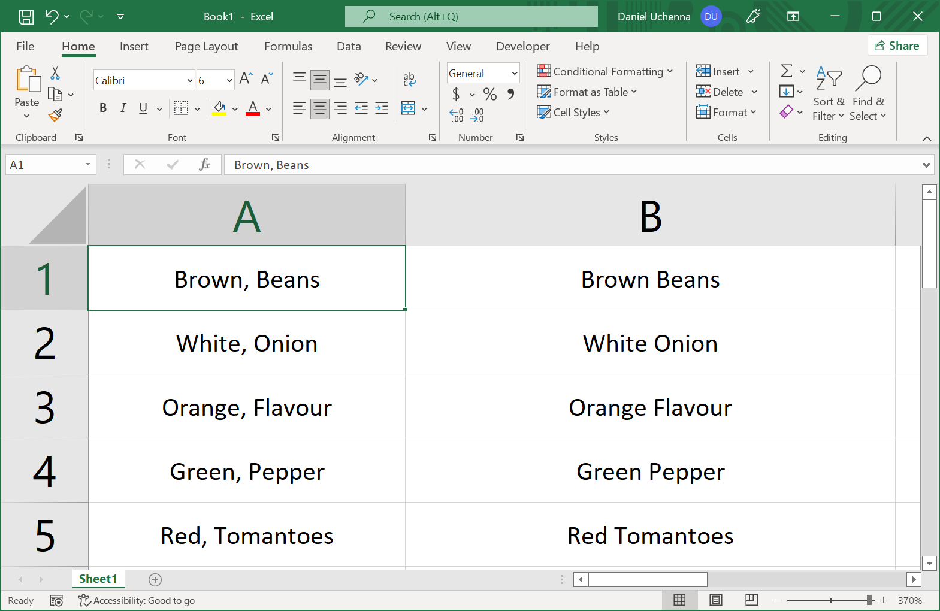This screenshot has width=940, height=611.
Task: Toggle Italic formatting
Action: [x=123, y=108]
